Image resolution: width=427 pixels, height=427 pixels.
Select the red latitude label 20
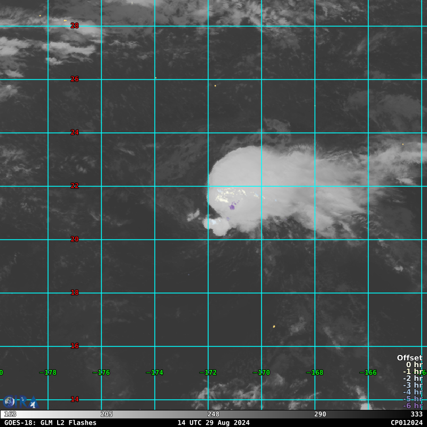pyautogui.click(x=75, y=239)
